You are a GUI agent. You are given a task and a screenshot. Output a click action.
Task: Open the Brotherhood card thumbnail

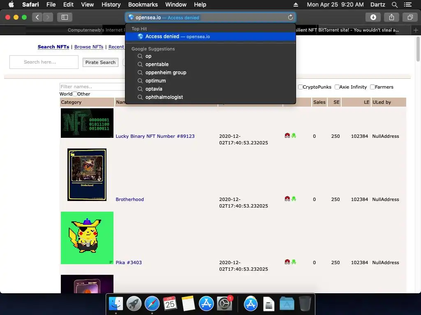87,175
